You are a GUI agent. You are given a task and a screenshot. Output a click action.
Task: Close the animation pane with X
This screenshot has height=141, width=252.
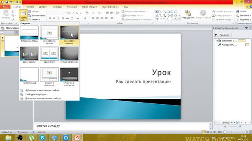pyautogui.click(x=250, y=28)
